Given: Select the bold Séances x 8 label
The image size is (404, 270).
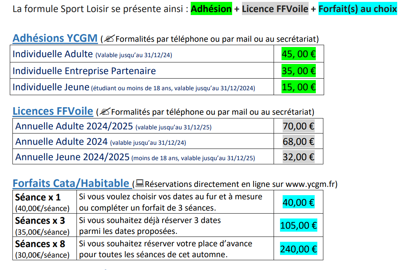Looking at the screenshot, I should 40,244.
